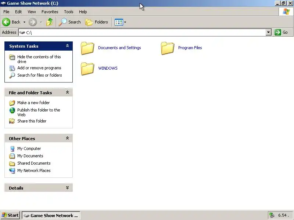
Task: Click the Views icon in toolbar
Action: tap(119, 22)
